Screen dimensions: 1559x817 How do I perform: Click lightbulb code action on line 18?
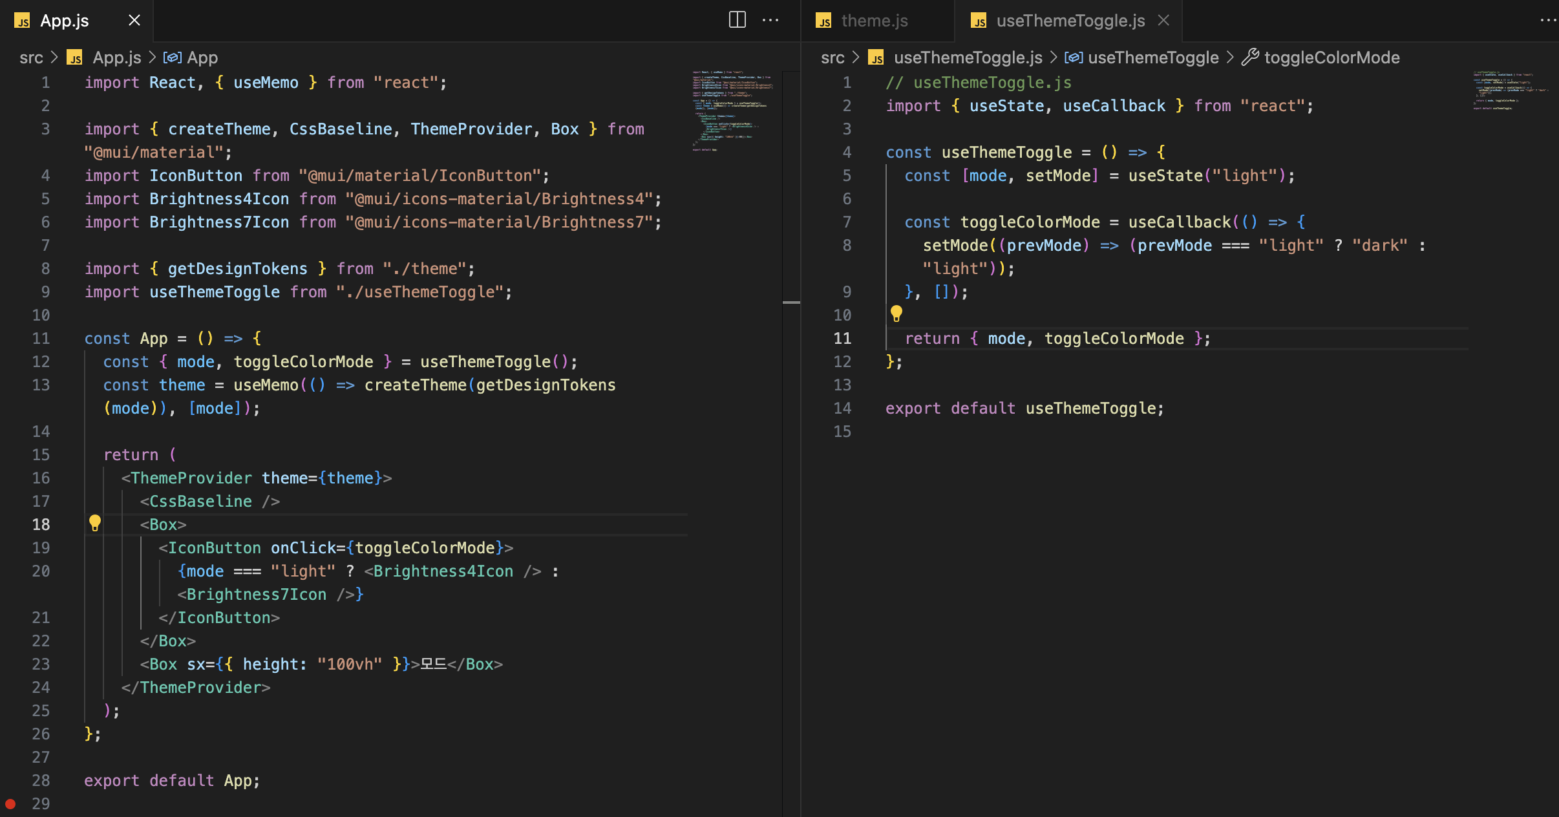[95, 523]
